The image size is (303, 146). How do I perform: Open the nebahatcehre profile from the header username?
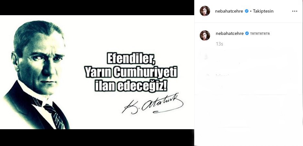pos(229,11)
